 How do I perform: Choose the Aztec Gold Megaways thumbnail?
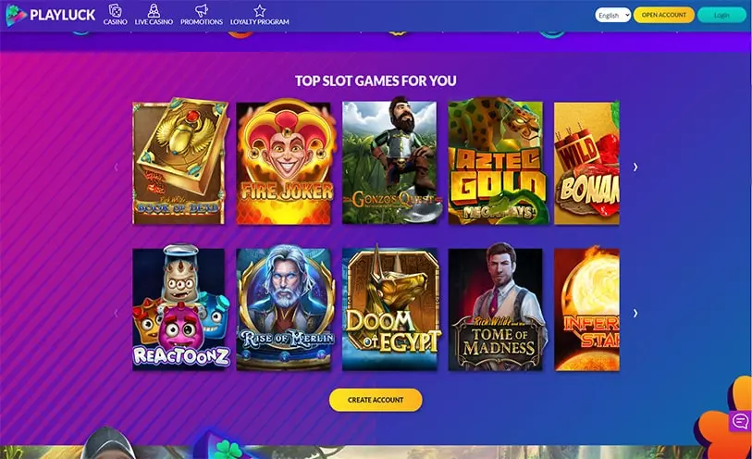[496, 162]
